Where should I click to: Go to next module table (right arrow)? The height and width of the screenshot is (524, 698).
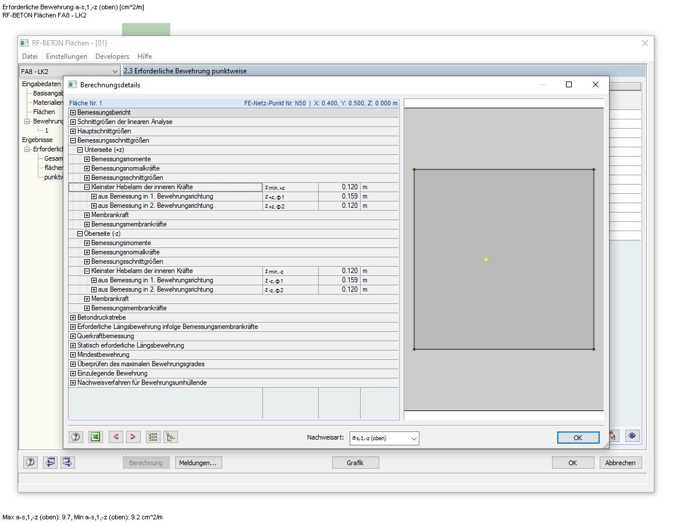tap(67, 462)
